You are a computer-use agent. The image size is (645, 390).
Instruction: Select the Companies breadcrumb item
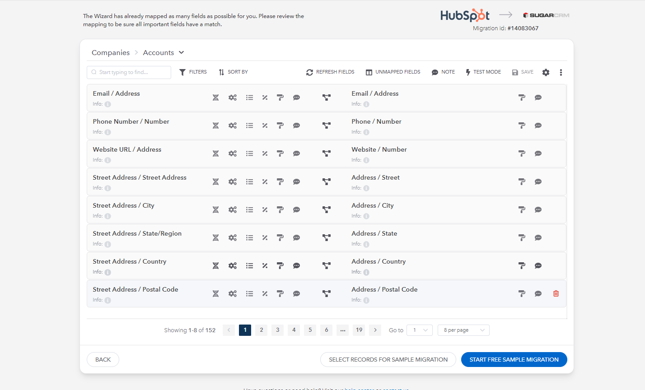click(x=110, y=52)
